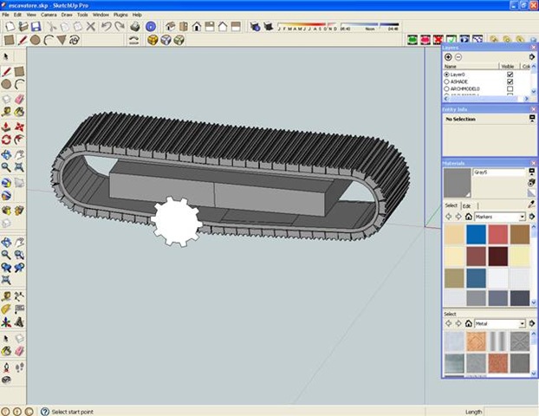Select the Paint Bucket tool
Image resolution: width=539 pixels, height=416 pixels.
(19, 112)
